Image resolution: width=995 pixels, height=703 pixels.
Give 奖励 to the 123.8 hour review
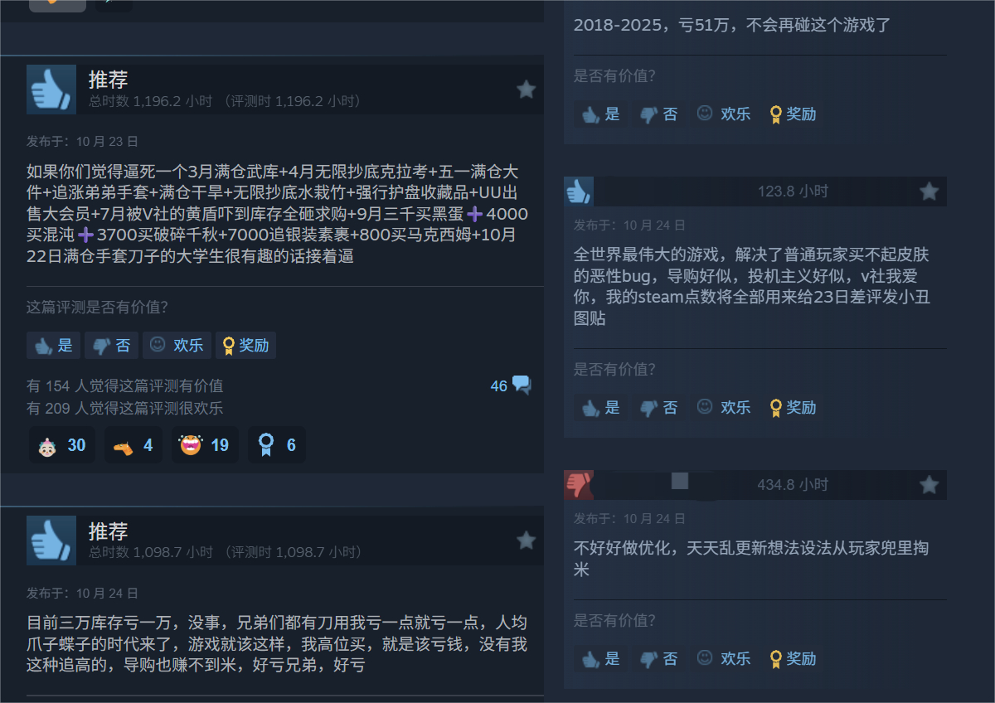pyautogui.click(x=793, y=408)
